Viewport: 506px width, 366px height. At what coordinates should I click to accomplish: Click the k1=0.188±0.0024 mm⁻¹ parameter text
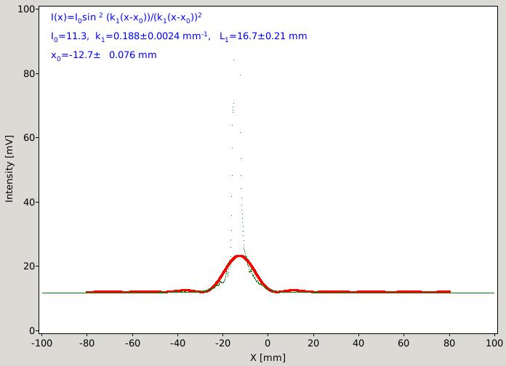pyautogui.click(x=151, y=36)
